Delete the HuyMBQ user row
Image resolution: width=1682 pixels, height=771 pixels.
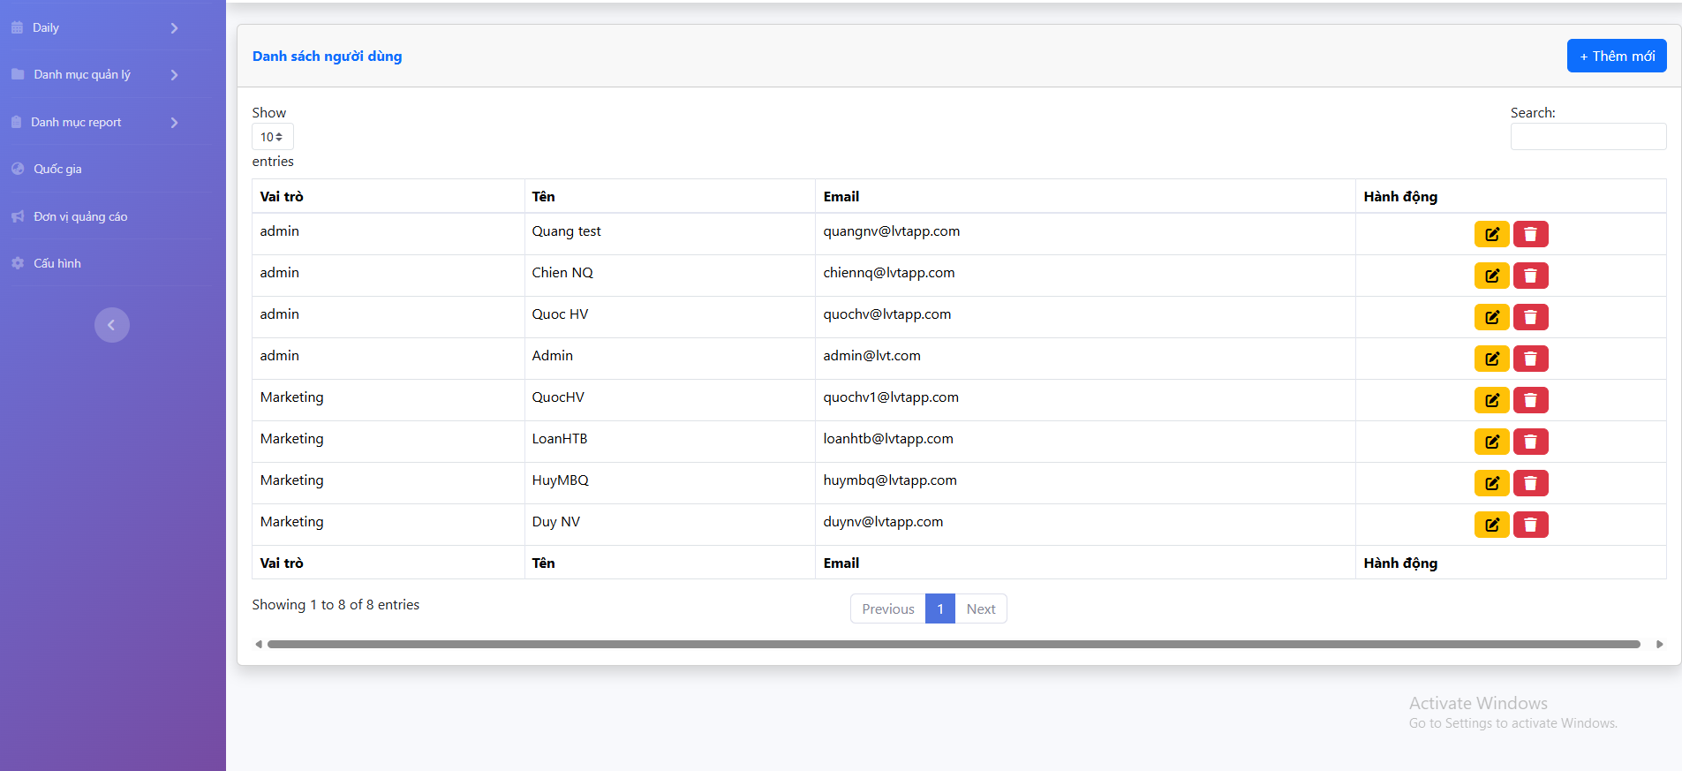(x=1530, y=483)
